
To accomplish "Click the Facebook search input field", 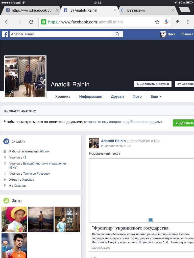I will 61,34.
